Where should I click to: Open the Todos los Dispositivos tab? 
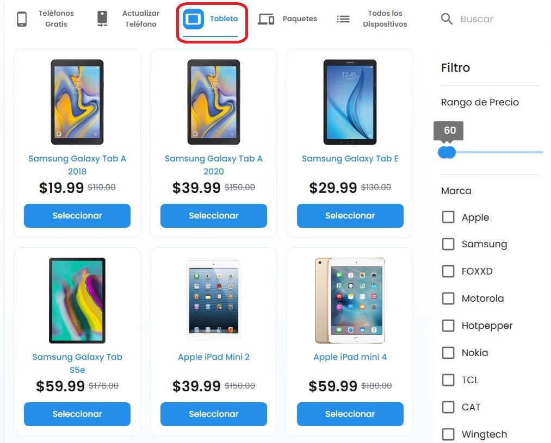(x=372, y=19)
